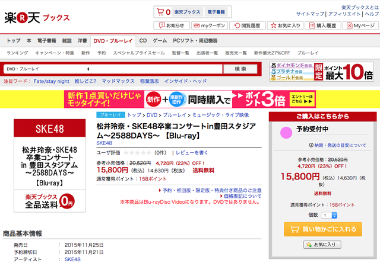Click Fate/stay night trending keyword
Screen dimensions: 380x263
pyautogui.click(x=52, y=81)
